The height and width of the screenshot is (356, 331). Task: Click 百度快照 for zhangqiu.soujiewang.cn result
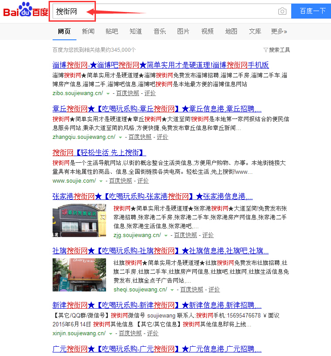click(x=140, y=138)
